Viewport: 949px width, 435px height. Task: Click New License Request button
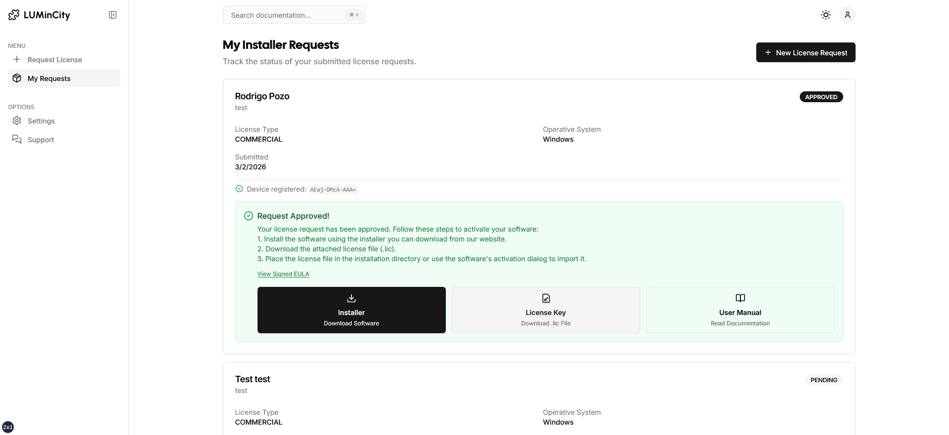click(806, 52)
